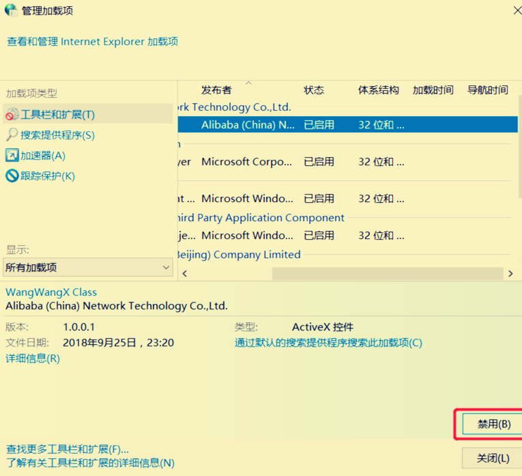Viewport: 522px width, 476px height.
Task: Click the 2018年9月25日，23:20 file date value
Action: pyautogui.click(x=118, y=343)
